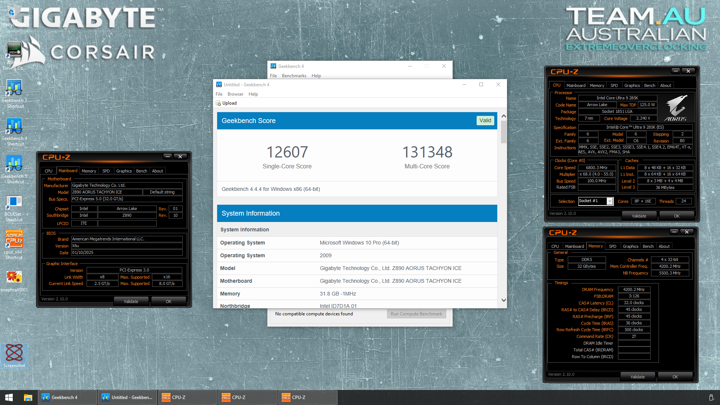Open Help menu in Untitled Geekbench window
This screenshot has height=405, width=720.
click(253, 94)
